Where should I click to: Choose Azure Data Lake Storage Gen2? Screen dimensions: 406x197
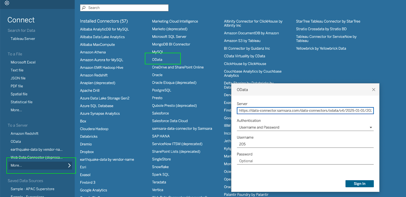(105, 98)
